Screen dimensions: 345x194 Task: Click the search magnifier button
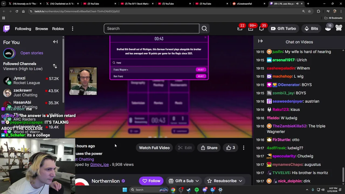point(204,29)
